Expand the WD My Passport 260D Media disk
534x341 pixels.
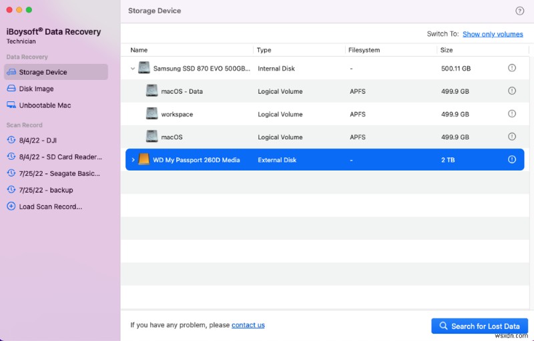pyautogui.click(x=133, y=160)
